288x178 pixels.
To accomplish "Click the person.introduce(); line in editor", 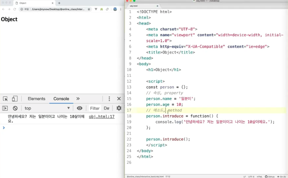I will click(168, 139).
